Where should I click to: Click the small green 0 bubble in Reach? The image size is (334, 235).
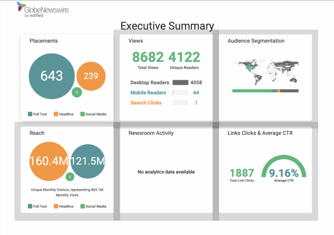[x=70, y=177]
